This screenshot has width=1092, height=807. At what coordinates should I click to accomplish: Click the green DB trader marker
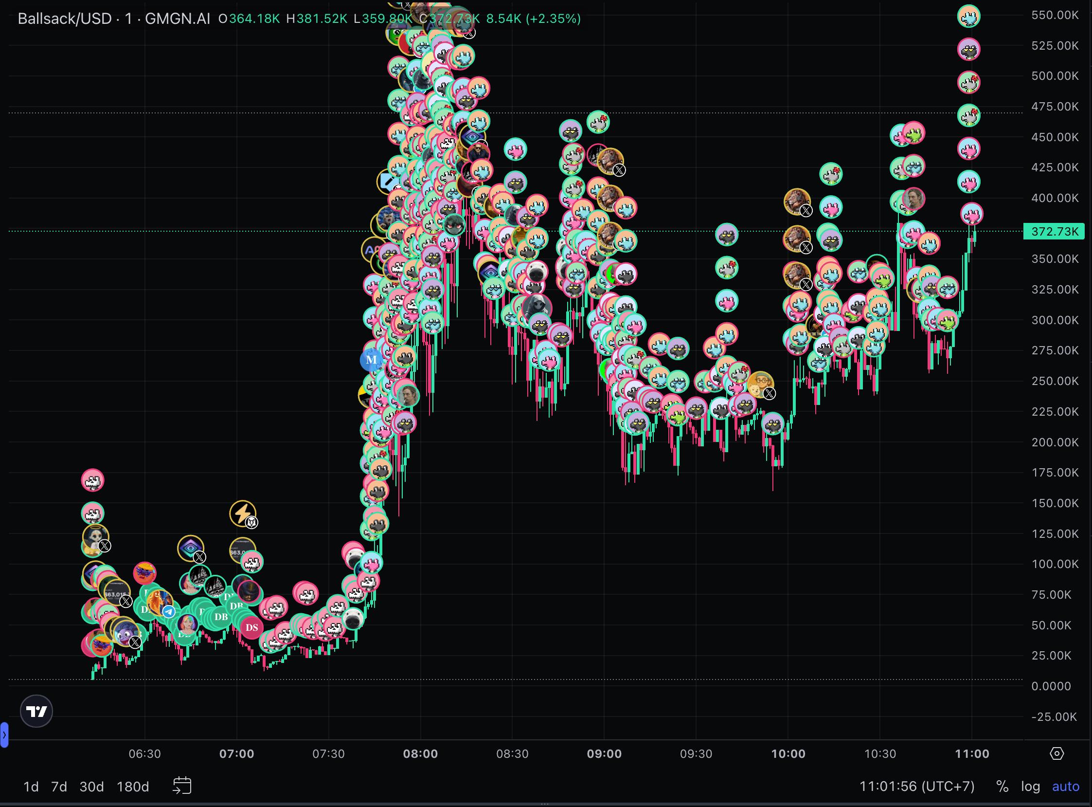point(221,617)
